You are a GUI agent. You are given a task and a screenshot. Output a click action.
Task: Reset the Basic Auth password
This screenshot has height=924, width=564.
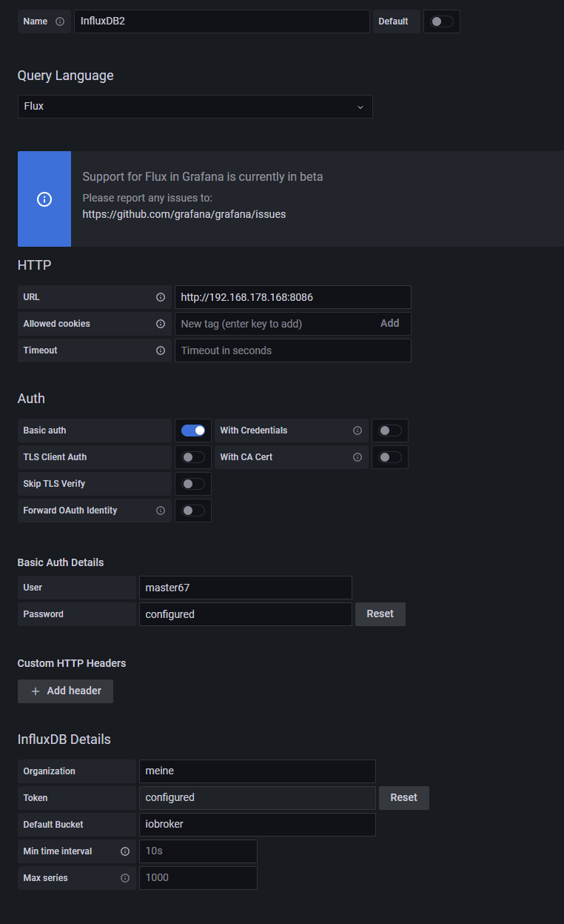click(x=380, y=614)
